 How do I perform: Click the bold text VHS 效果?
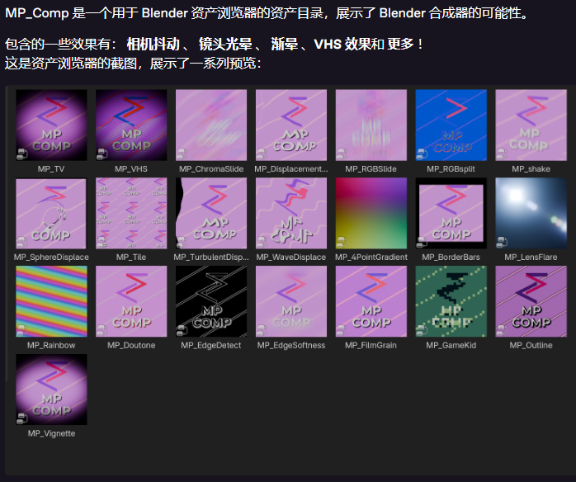[x=342, y=45]
